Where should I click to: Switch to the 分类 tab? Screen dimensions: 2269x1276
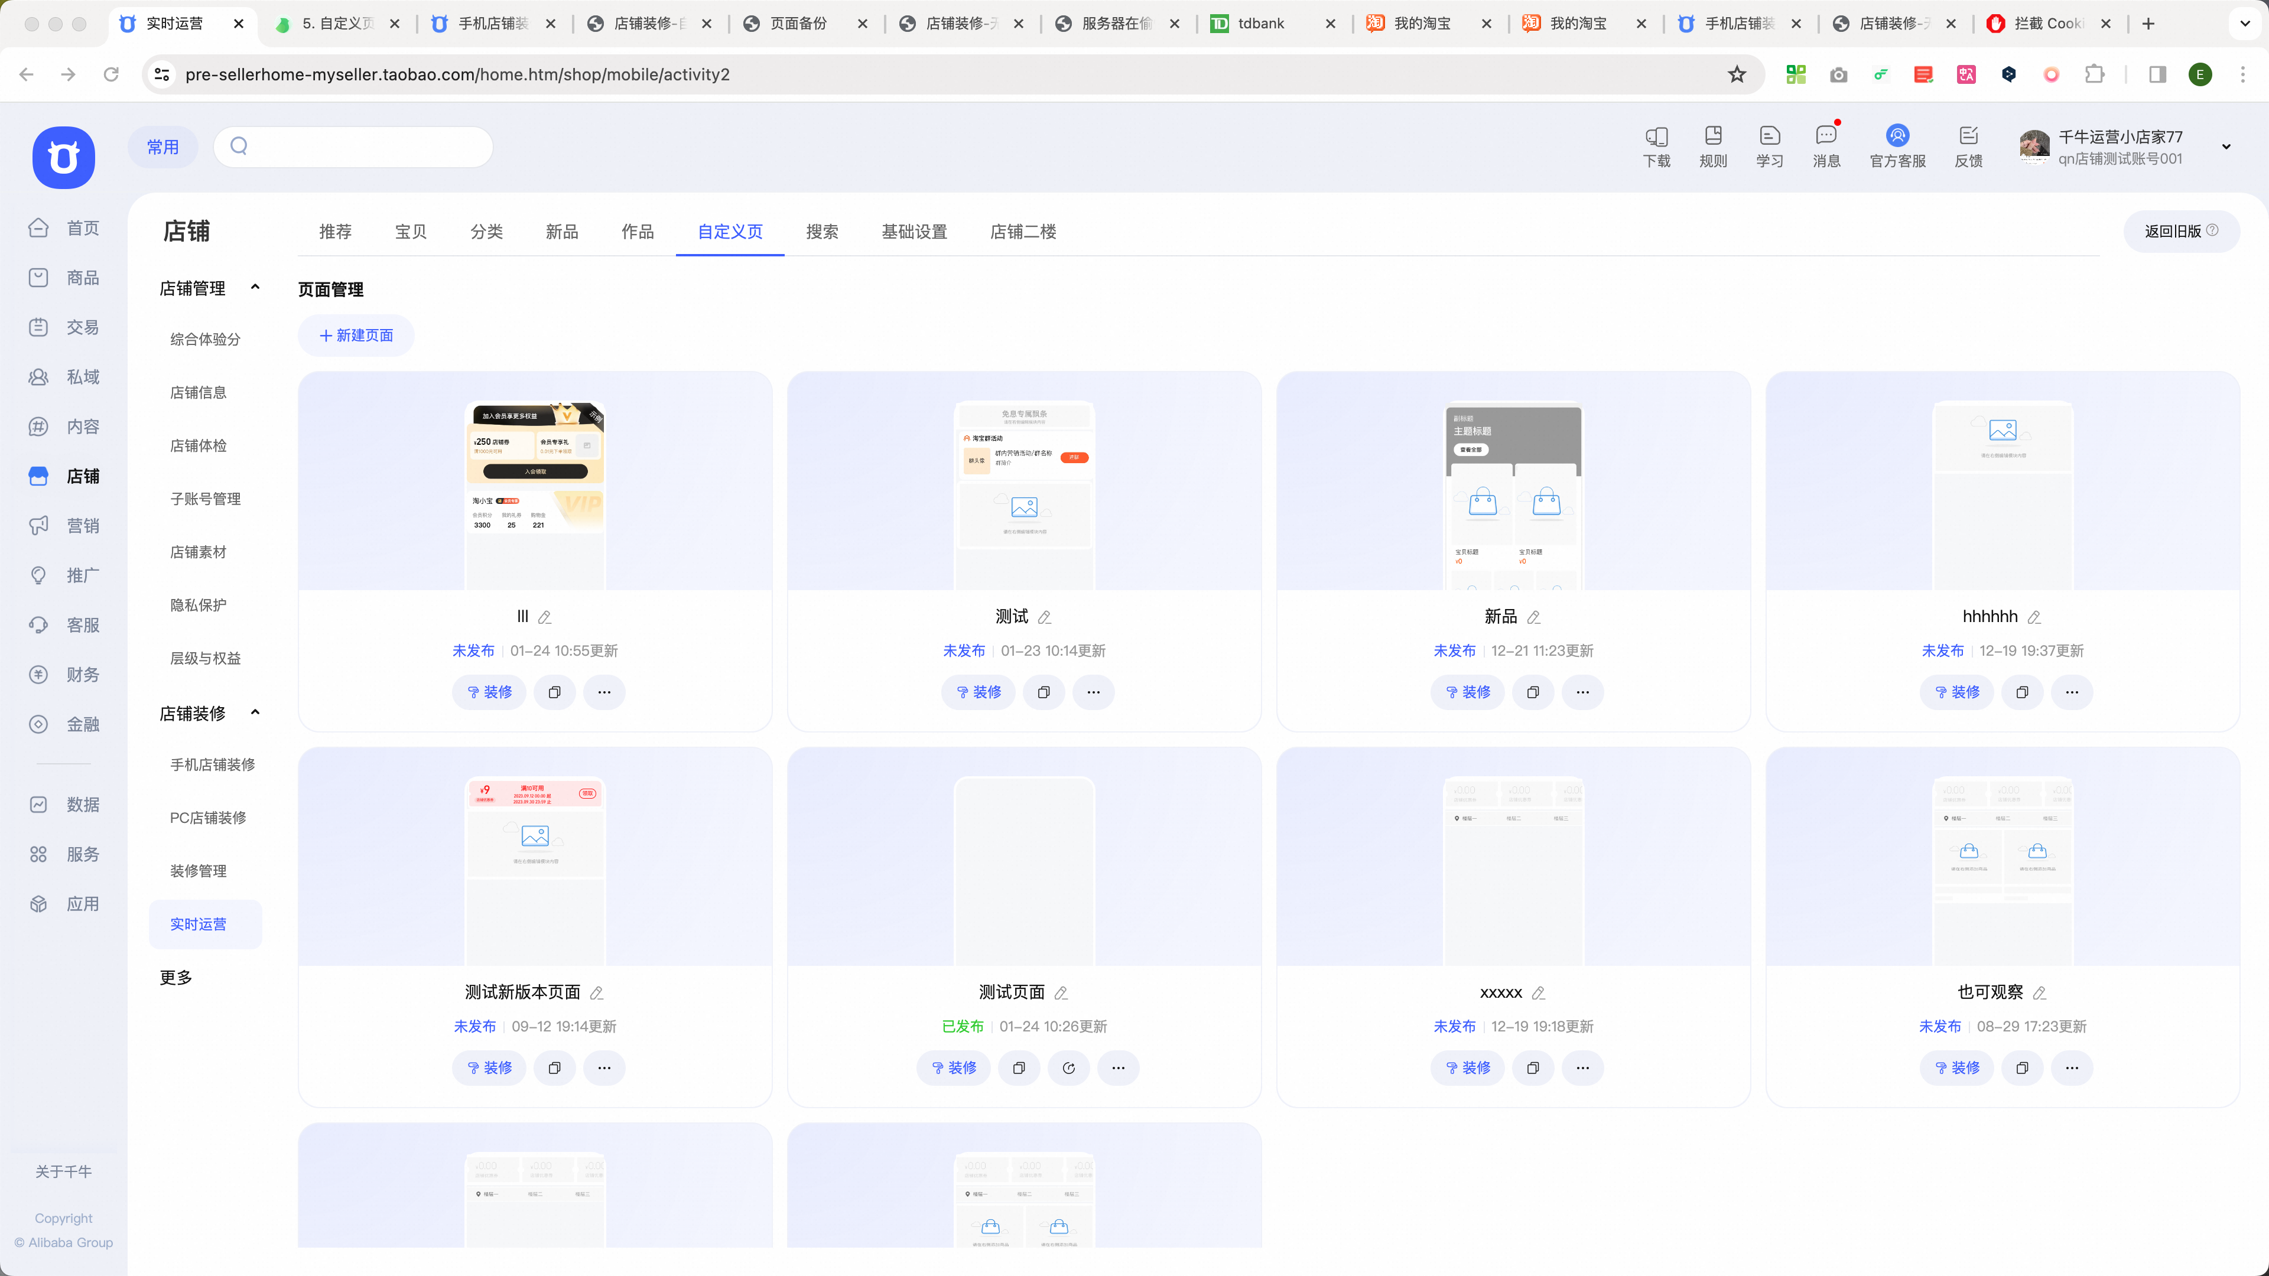[486, 232]
